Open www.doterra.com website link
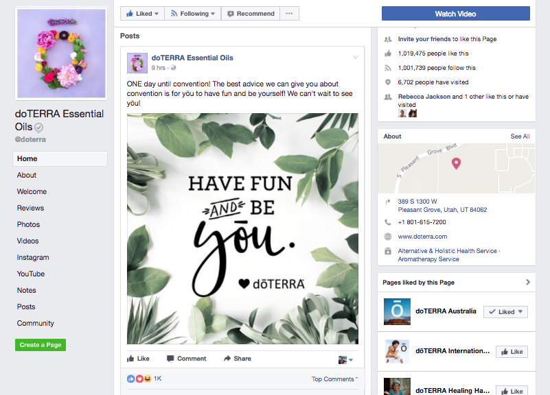The image size is (550, 395). click(422, 237)
